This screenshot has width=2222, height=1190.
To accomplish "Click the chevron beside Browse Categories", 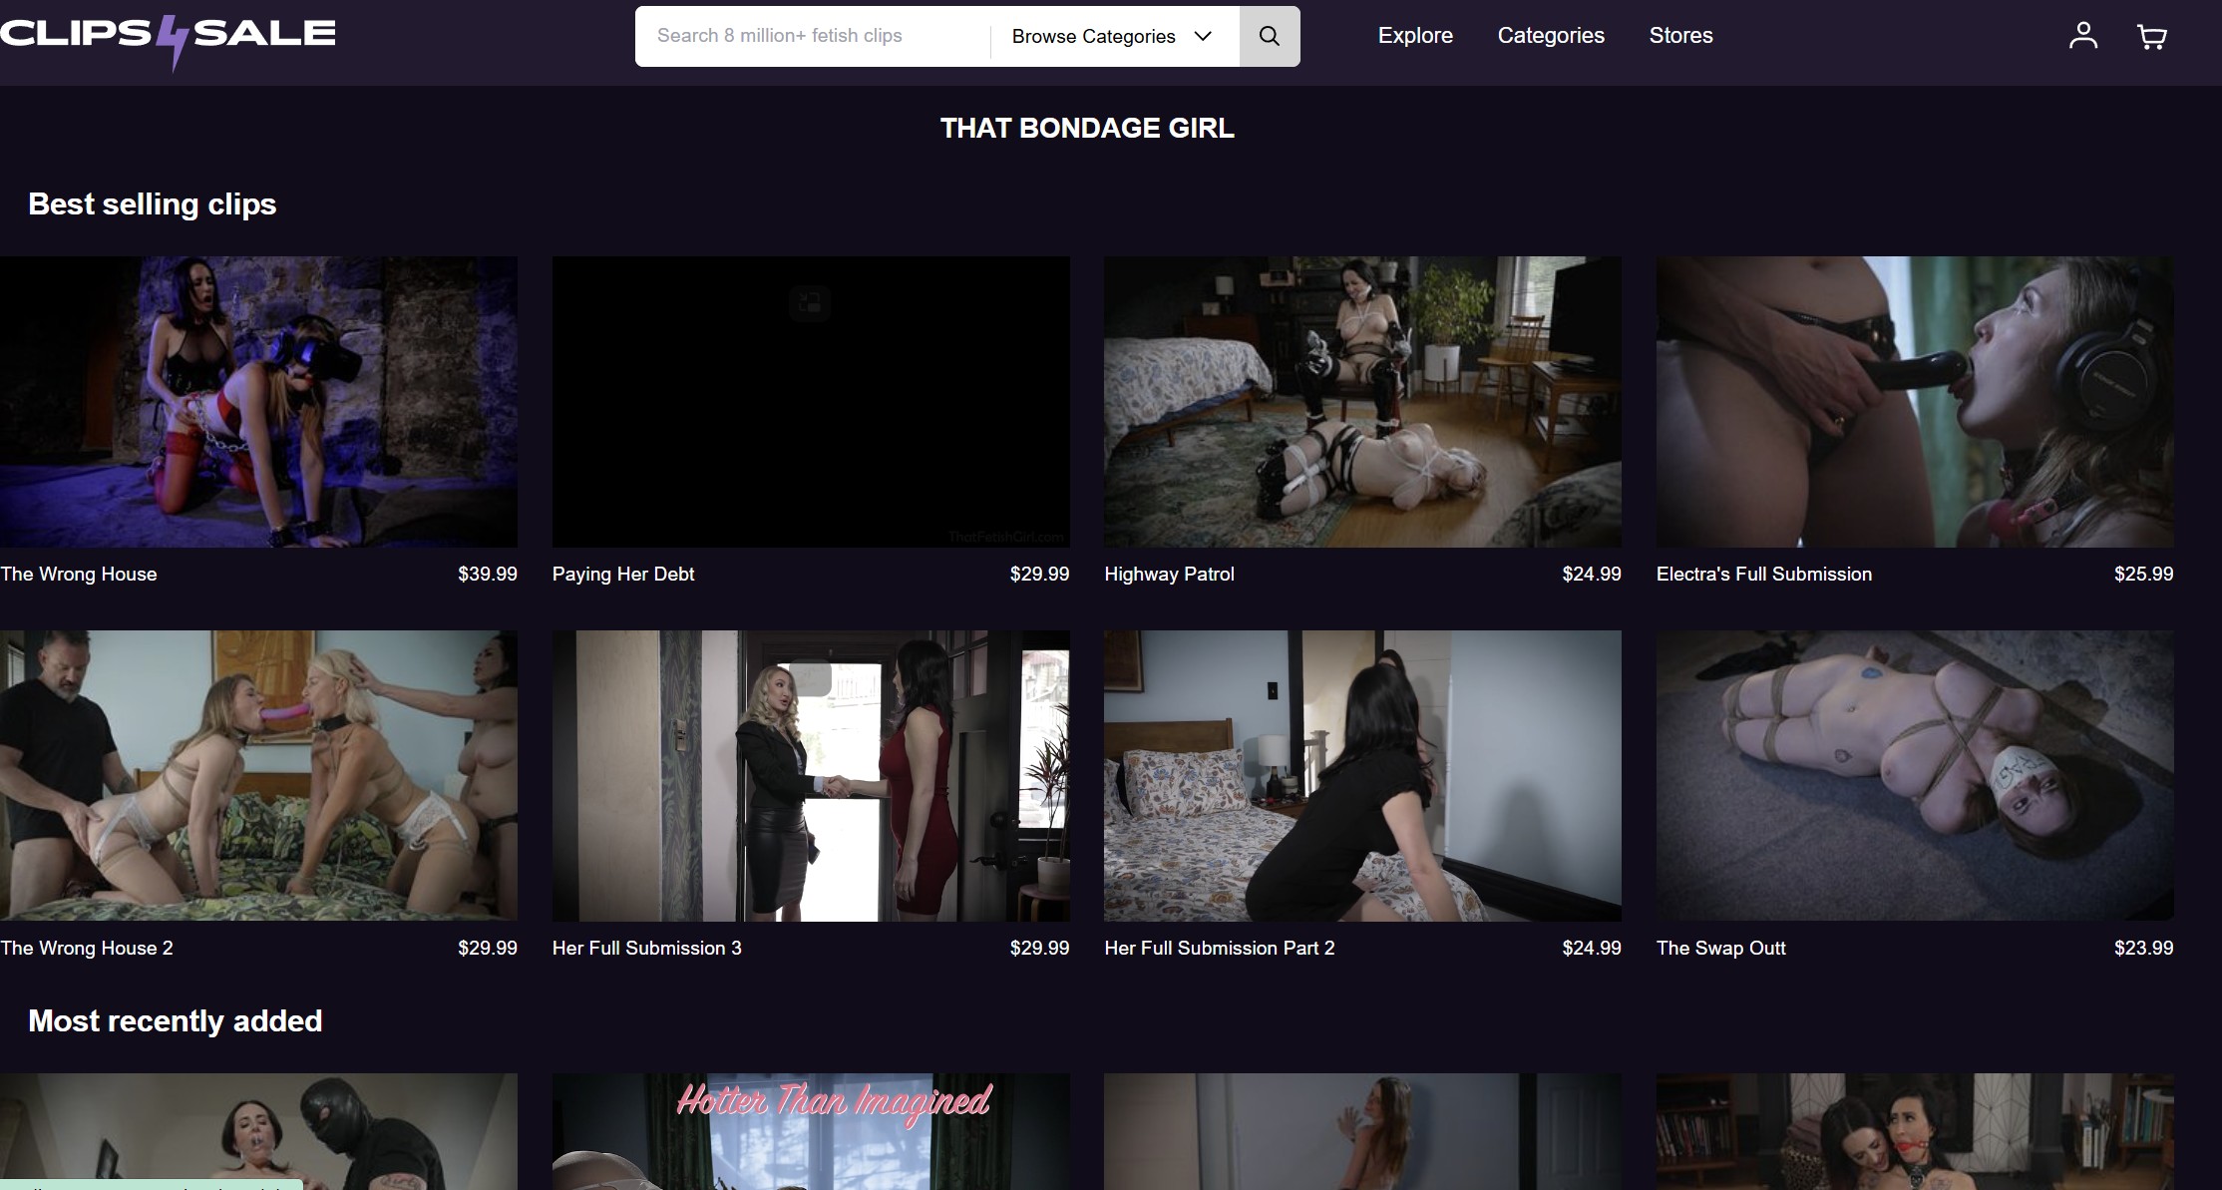I will 1203,36.
